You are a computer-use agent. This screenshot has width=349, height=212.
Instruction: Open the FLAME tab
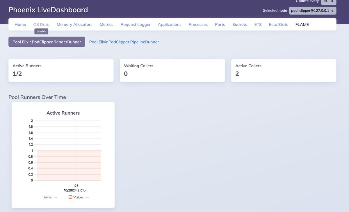(302, 25)
